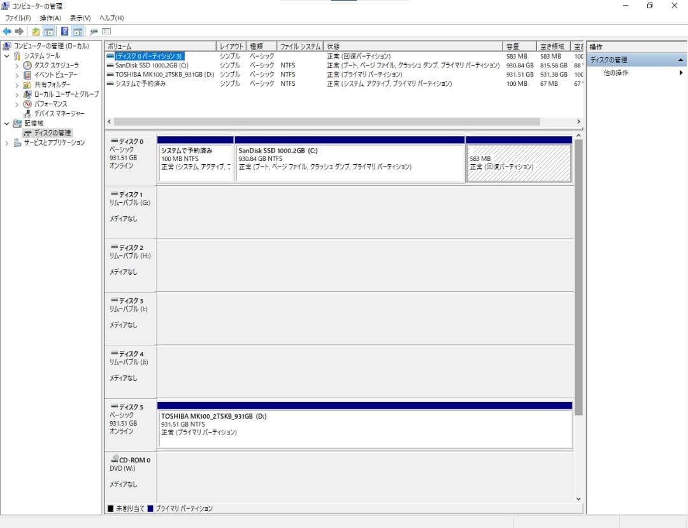
Task: Collapse the 記憶域 tree node
Action: [8, 123]
